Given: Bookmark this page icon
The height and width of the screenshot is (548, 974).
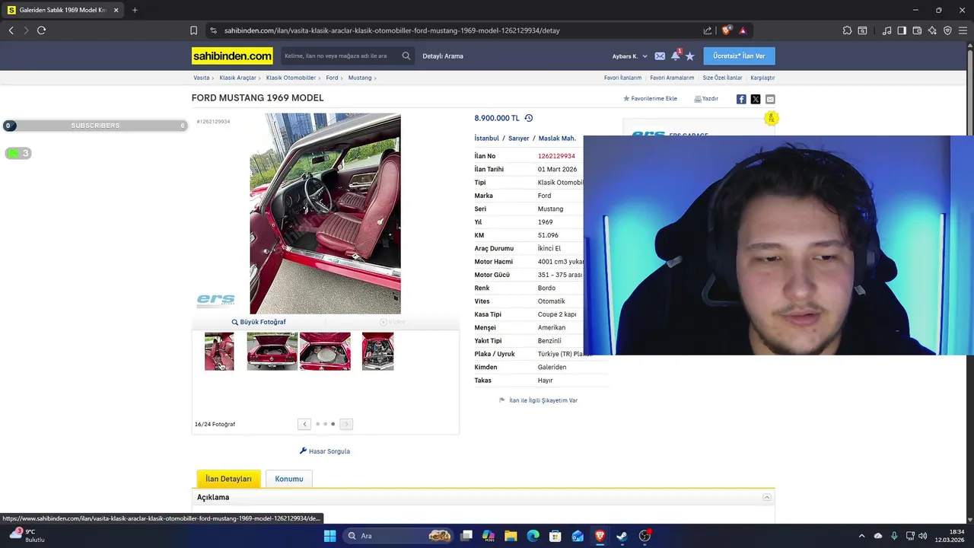Looking at the screenshot, I should tap(193, 30).
